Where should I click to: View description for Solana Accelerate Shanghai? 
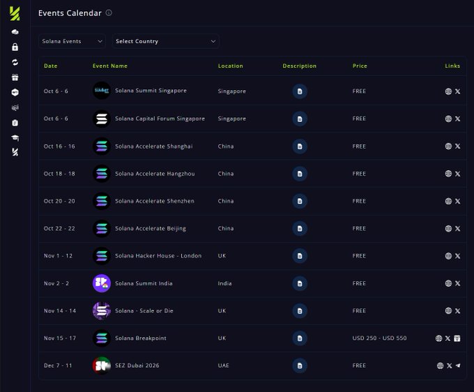pos(300,146)
